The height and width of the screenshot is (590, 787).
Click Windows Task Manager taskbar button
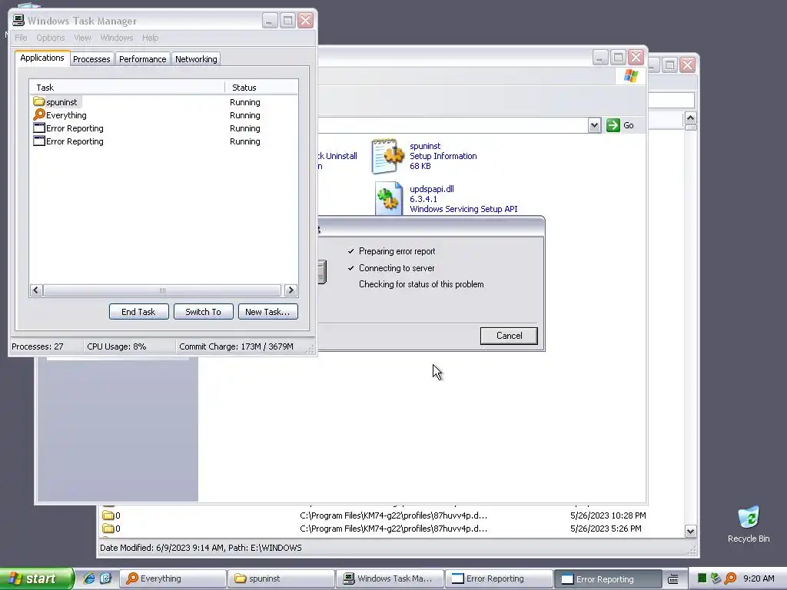[x=390, y=578]
